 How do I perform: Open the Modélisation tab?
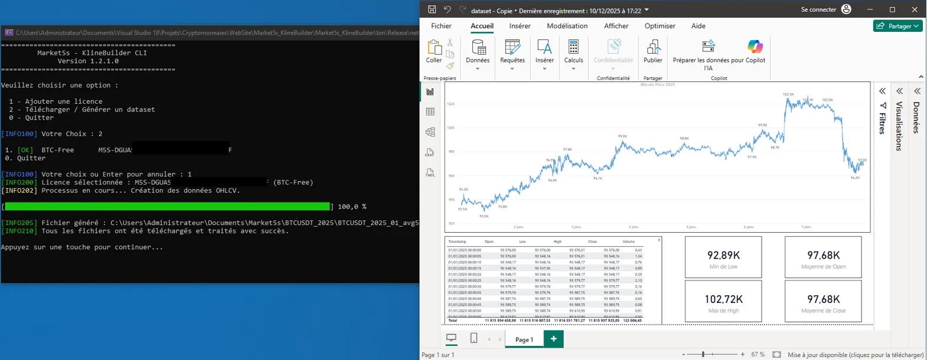(567, 26)
